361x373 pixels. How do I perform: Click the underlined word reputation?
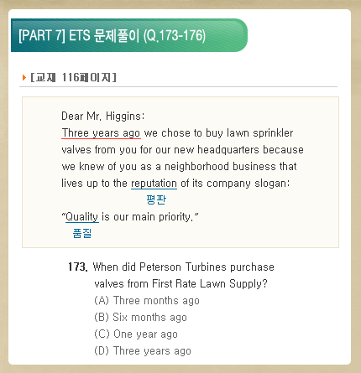[x=154, y=184]
